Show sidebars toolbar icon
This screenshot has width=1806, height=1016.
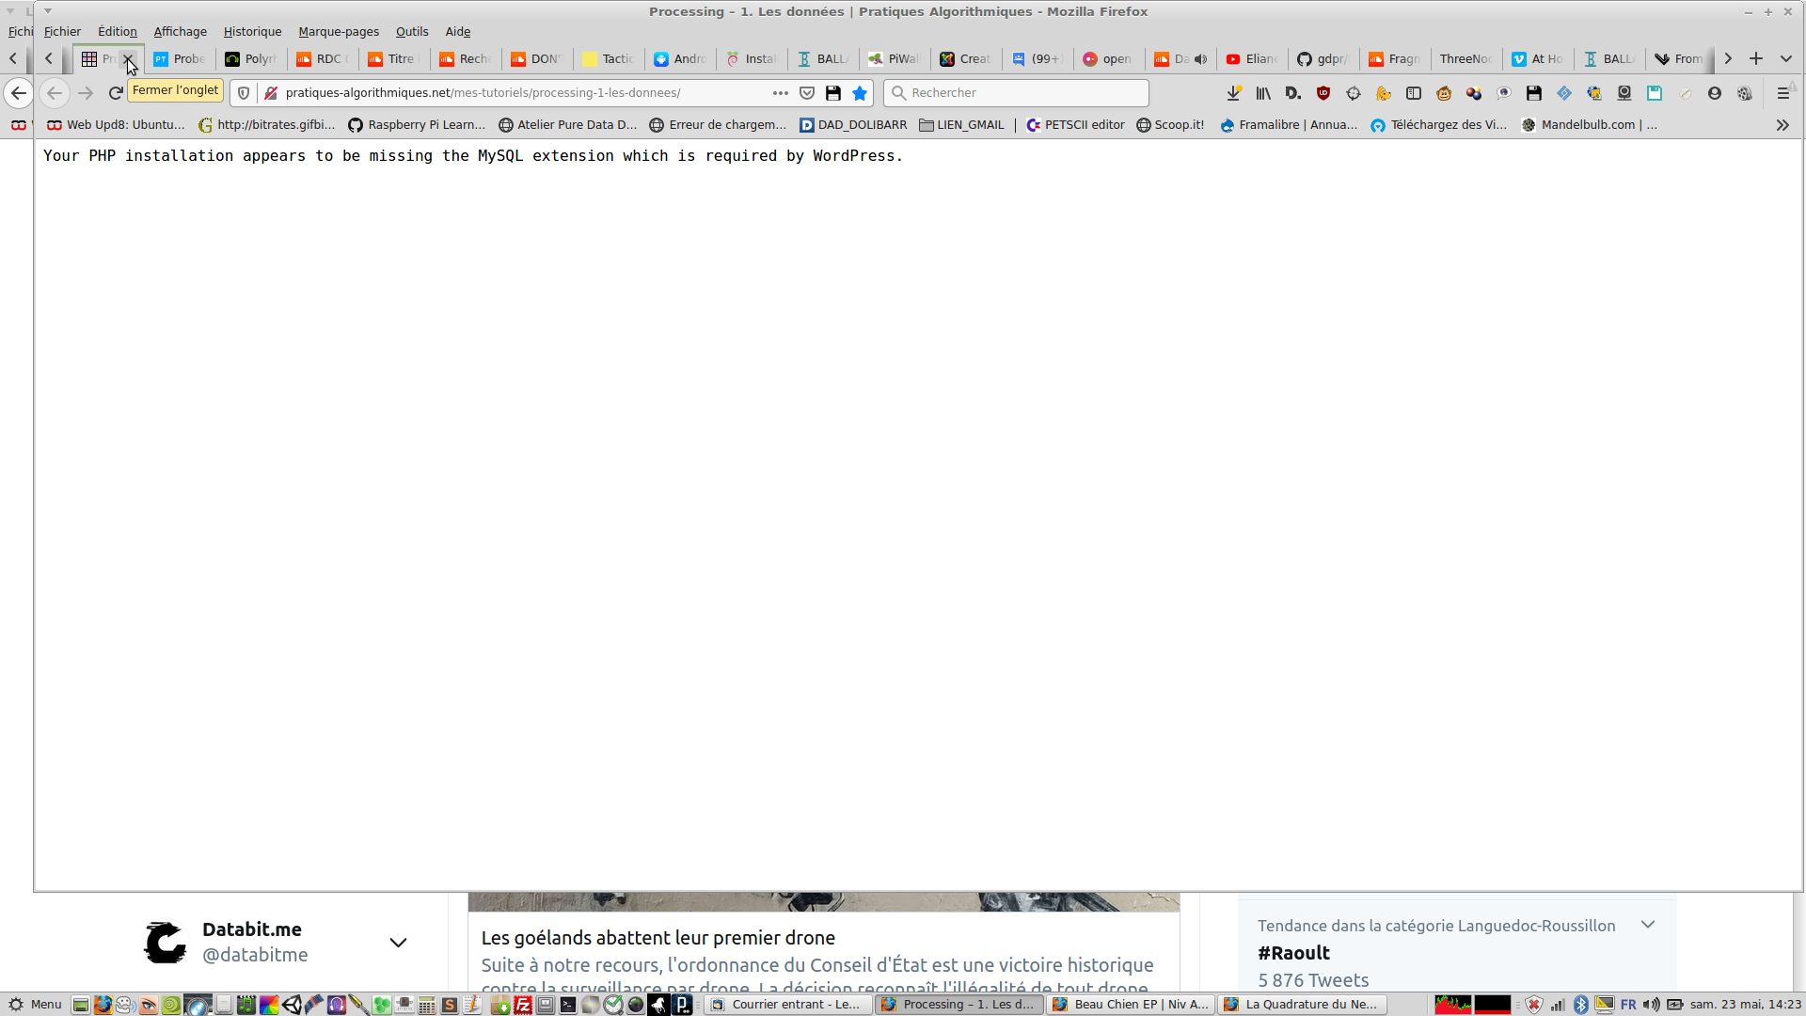(1414, 93)
